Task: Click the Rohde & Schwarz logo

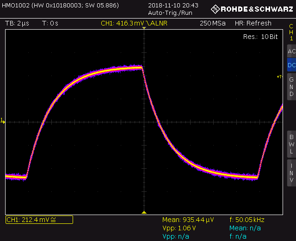Action: pyautogui.click(x=252, y=9)
